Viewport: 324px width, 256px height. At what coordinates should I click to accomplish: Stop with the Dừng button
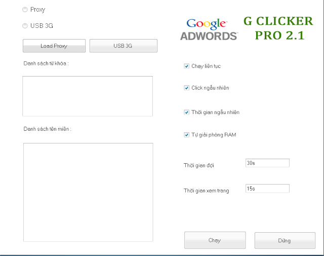coord(285,240)
